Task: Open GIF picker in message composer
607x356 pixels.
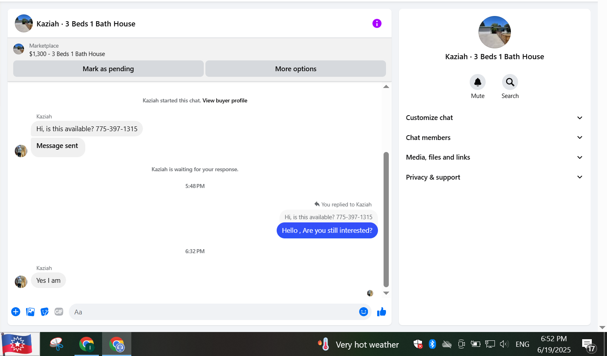Action: click(59, 312)
